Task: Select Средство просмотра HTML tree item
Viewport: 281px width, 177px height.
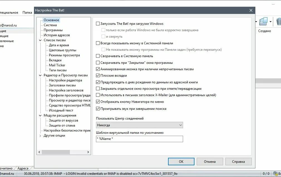Action: click(x=70, y=106)
